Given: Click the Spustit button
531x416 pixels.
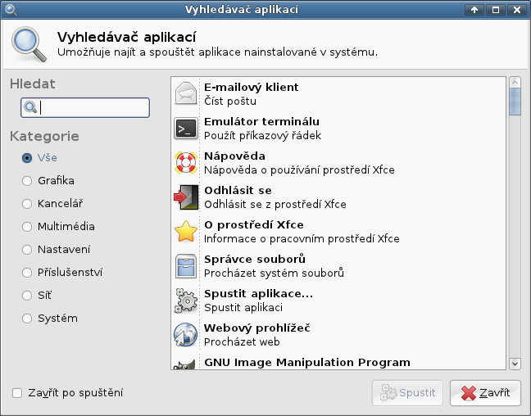Looking at the screenshot, I should 407,393.
